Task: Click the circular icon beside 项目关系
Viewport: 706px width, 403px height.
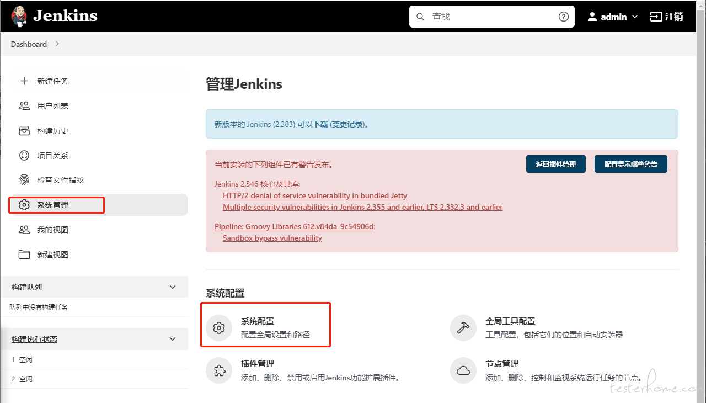Action: point(24,156)
